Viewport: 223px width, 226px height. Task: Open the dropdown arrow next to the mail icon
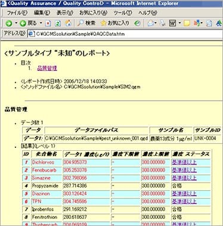pos(156,23)
